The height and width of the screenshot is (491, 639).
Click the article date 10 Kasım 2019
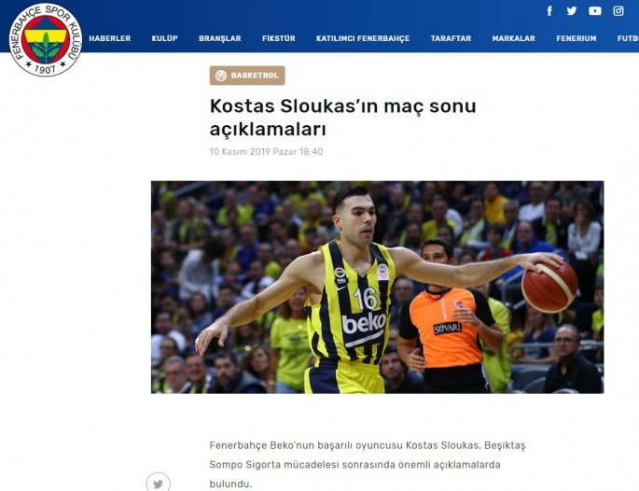(240, 152)
